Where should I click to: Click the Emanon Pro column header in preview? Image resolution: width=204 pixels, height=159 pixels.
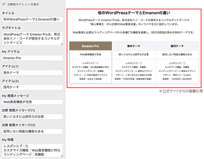91,46
